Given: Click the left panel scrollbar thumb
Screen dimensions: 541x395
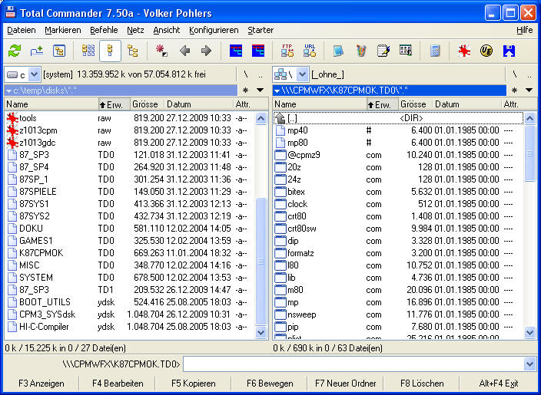Looking at the screenshot, I should [x=261, y=262].
